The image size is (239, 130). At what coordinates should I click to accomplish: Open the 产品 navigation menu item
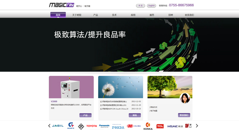(95, 15)
